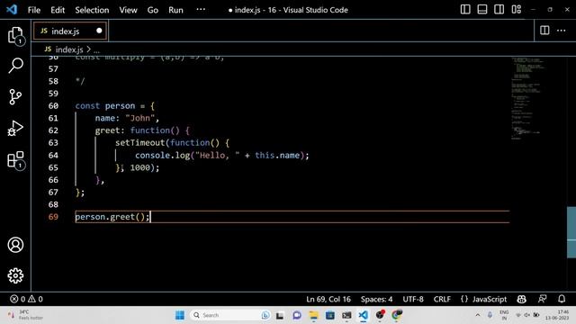Open clock and date in taskbar
576x324 pixels.
point(557,315)
